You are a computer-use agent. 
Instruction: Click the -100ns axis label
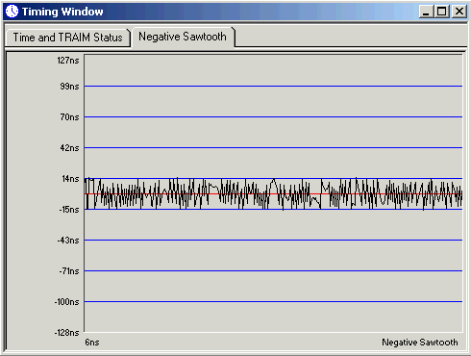66,302
